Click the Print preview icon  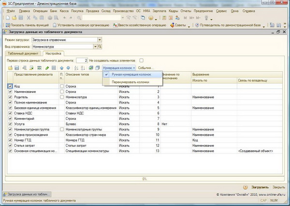(x=56, y=18)
